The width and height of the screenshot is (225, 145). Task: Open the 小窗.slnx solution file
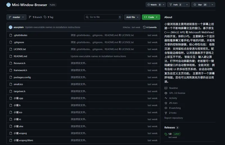coord(18,126)
